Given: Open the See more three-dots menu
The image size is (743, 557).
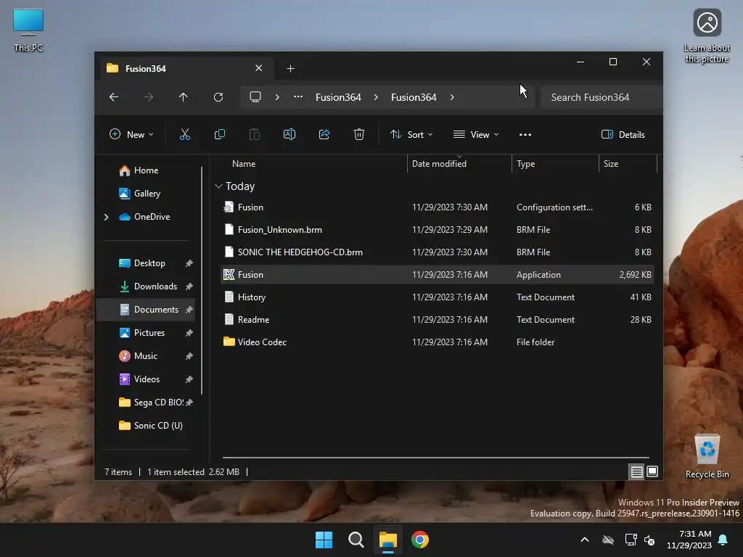Looking at the screenshot, I should (x=525, y=134).
